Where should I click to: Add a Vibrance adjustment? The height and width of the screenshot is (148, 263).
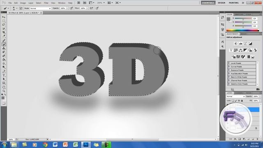point(231,50)
